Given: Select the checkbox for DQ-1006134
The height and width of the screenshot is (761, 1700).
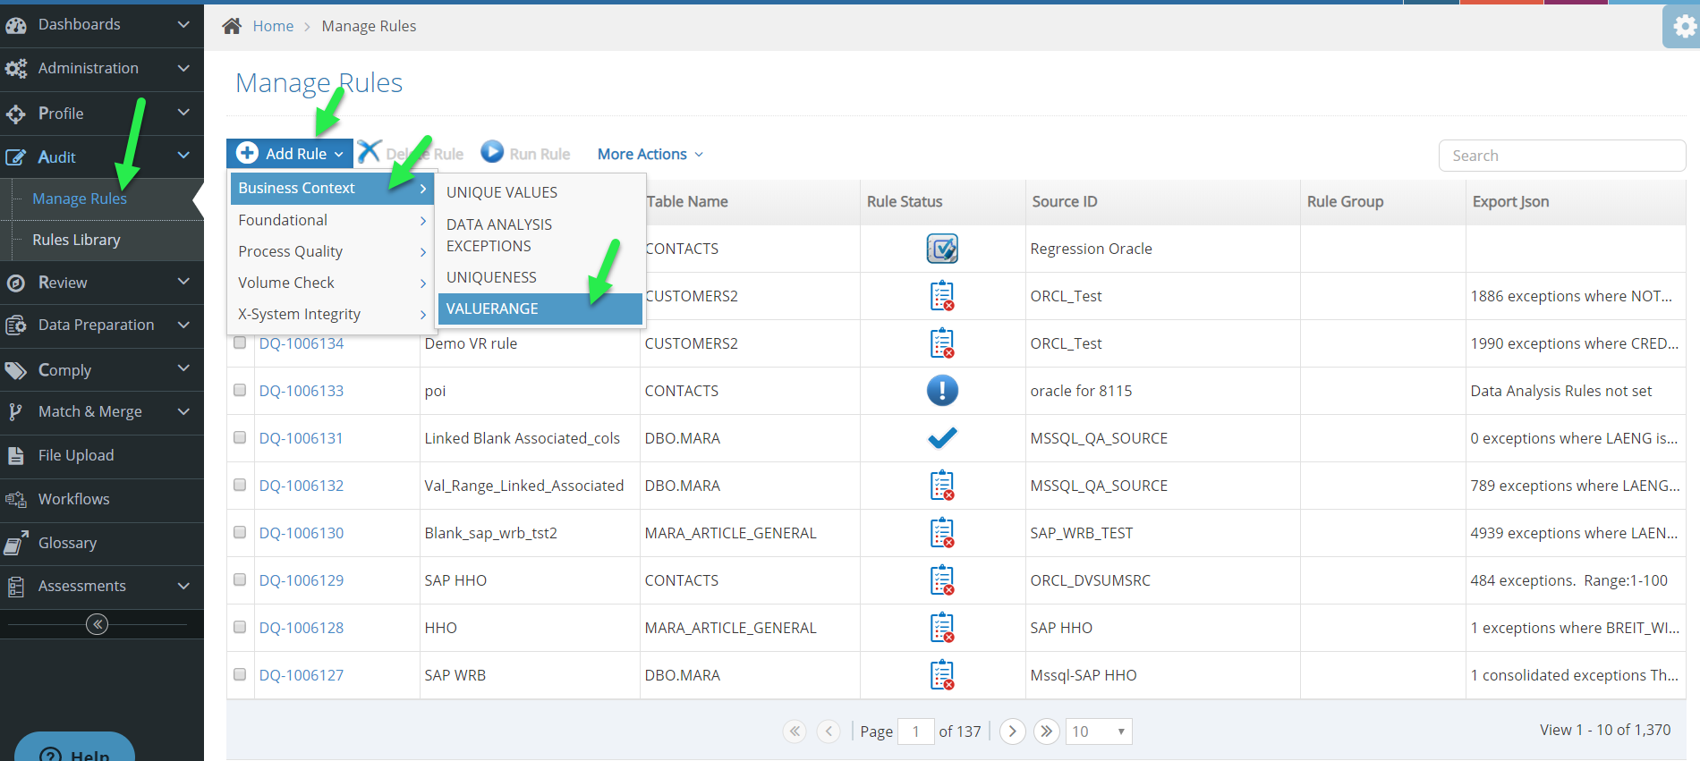Looking at the screenshot, I should click(x=240, y=342).
